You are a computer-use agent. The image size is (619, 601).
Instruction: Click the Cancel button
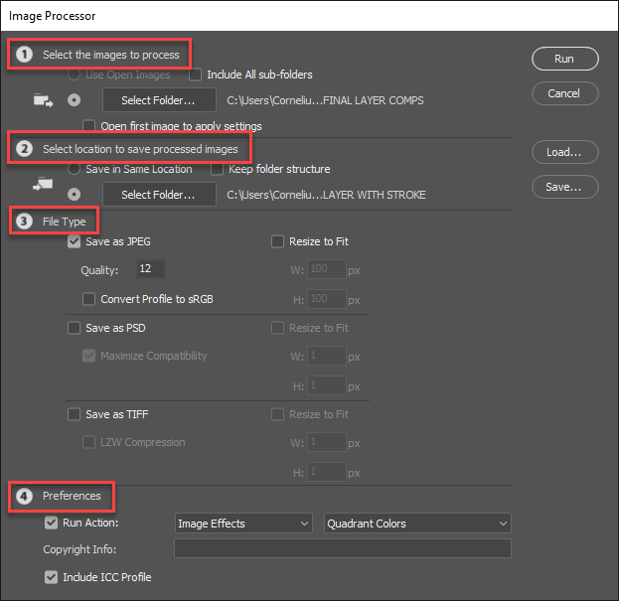(565, 93)
